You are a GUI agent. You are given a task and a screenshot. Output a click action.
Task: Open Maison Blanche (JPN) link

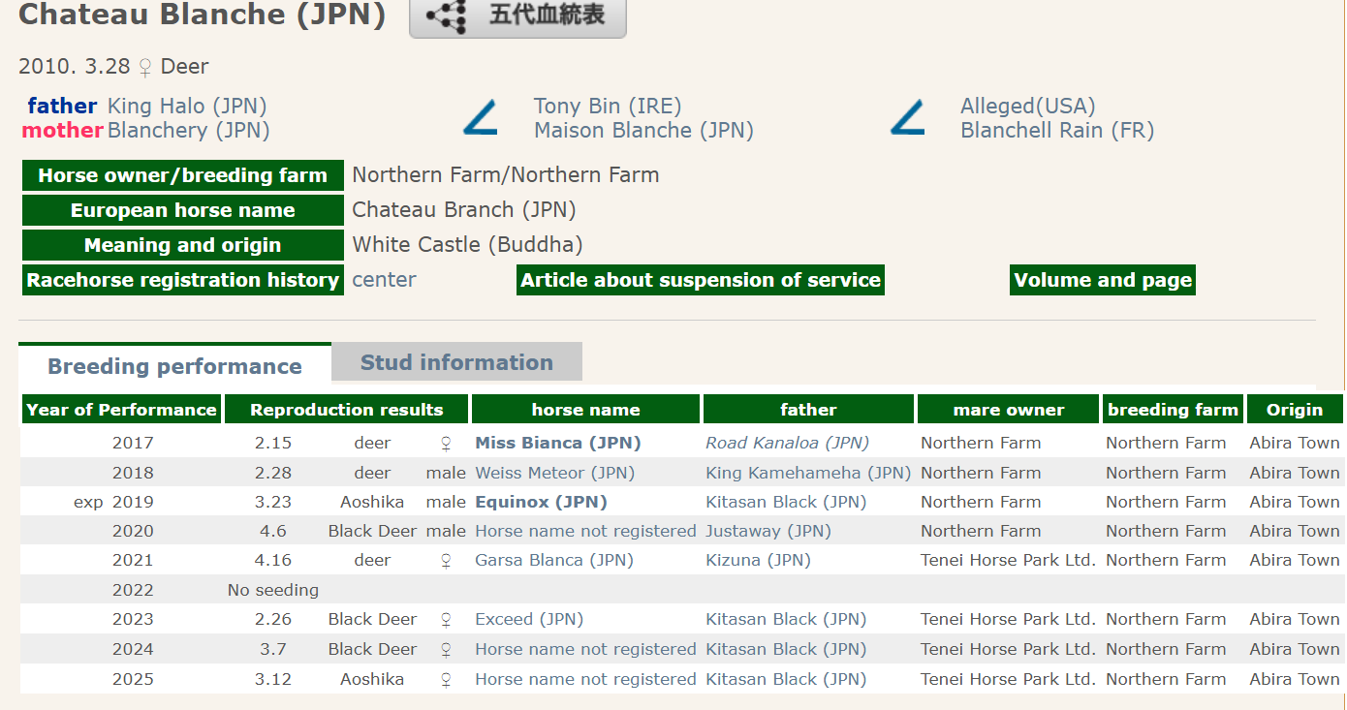point(643,130)
